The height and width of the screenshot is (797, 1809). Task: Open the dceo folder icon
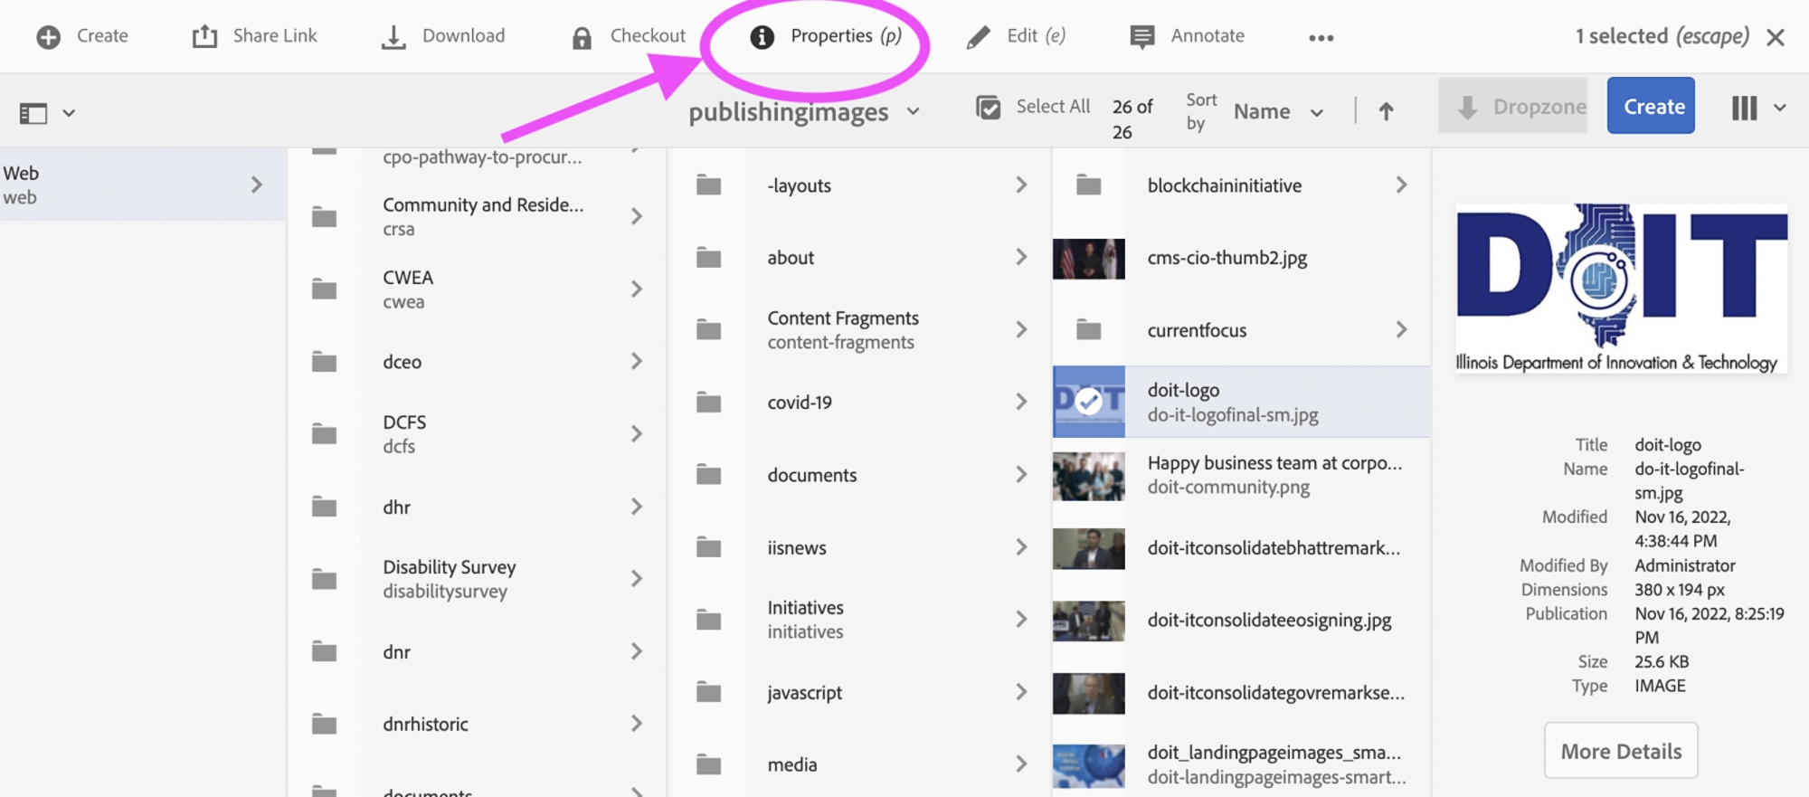tap(325, 362)
